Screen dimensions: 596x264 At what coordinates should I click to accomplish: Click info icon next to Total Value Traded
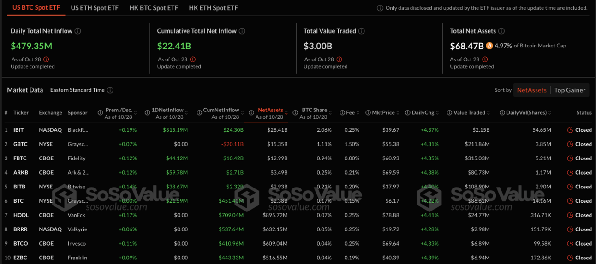[362, 31]
